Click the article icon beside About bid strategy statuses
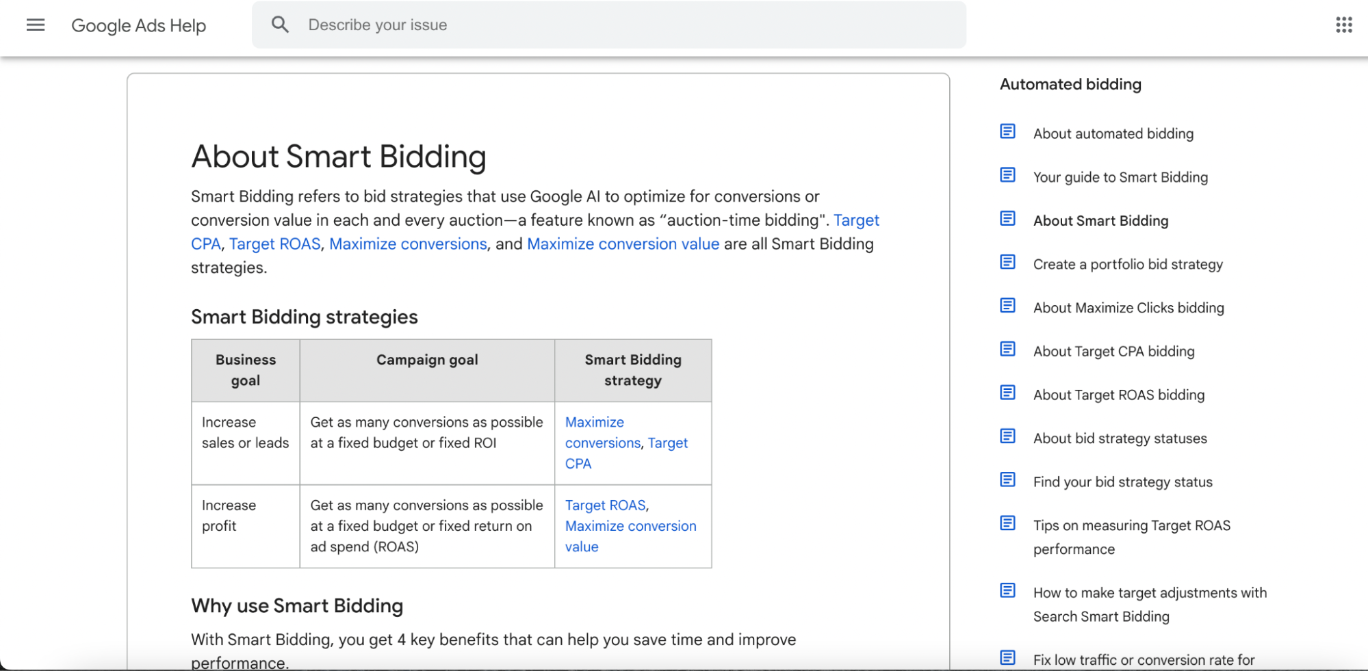The height and width of the screenshot is (671, 1368). pos(1007,436)
